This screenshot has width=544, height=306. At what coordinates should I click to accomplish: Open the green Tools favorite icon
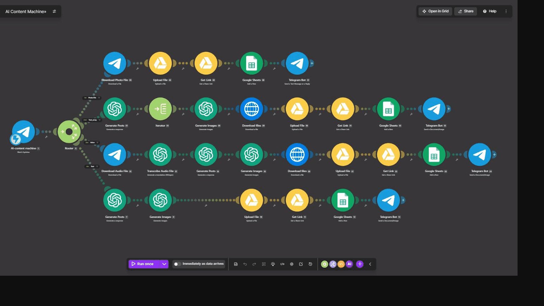pyautogui.click(x=325, y=264)
